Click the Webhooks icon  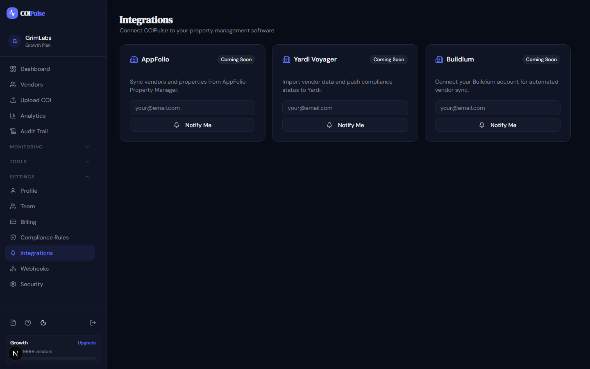[x=13, y=269]
